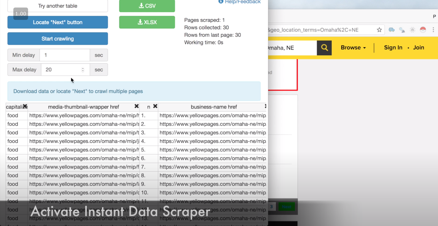Click the row number "10." cell
Viewport: 438px width, 226px height.
[x=149, y=193]
